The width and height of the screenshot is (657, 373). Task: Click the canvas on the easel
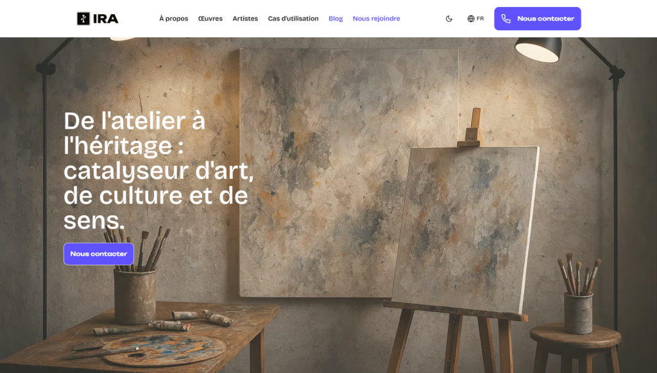tap(465, 228)
